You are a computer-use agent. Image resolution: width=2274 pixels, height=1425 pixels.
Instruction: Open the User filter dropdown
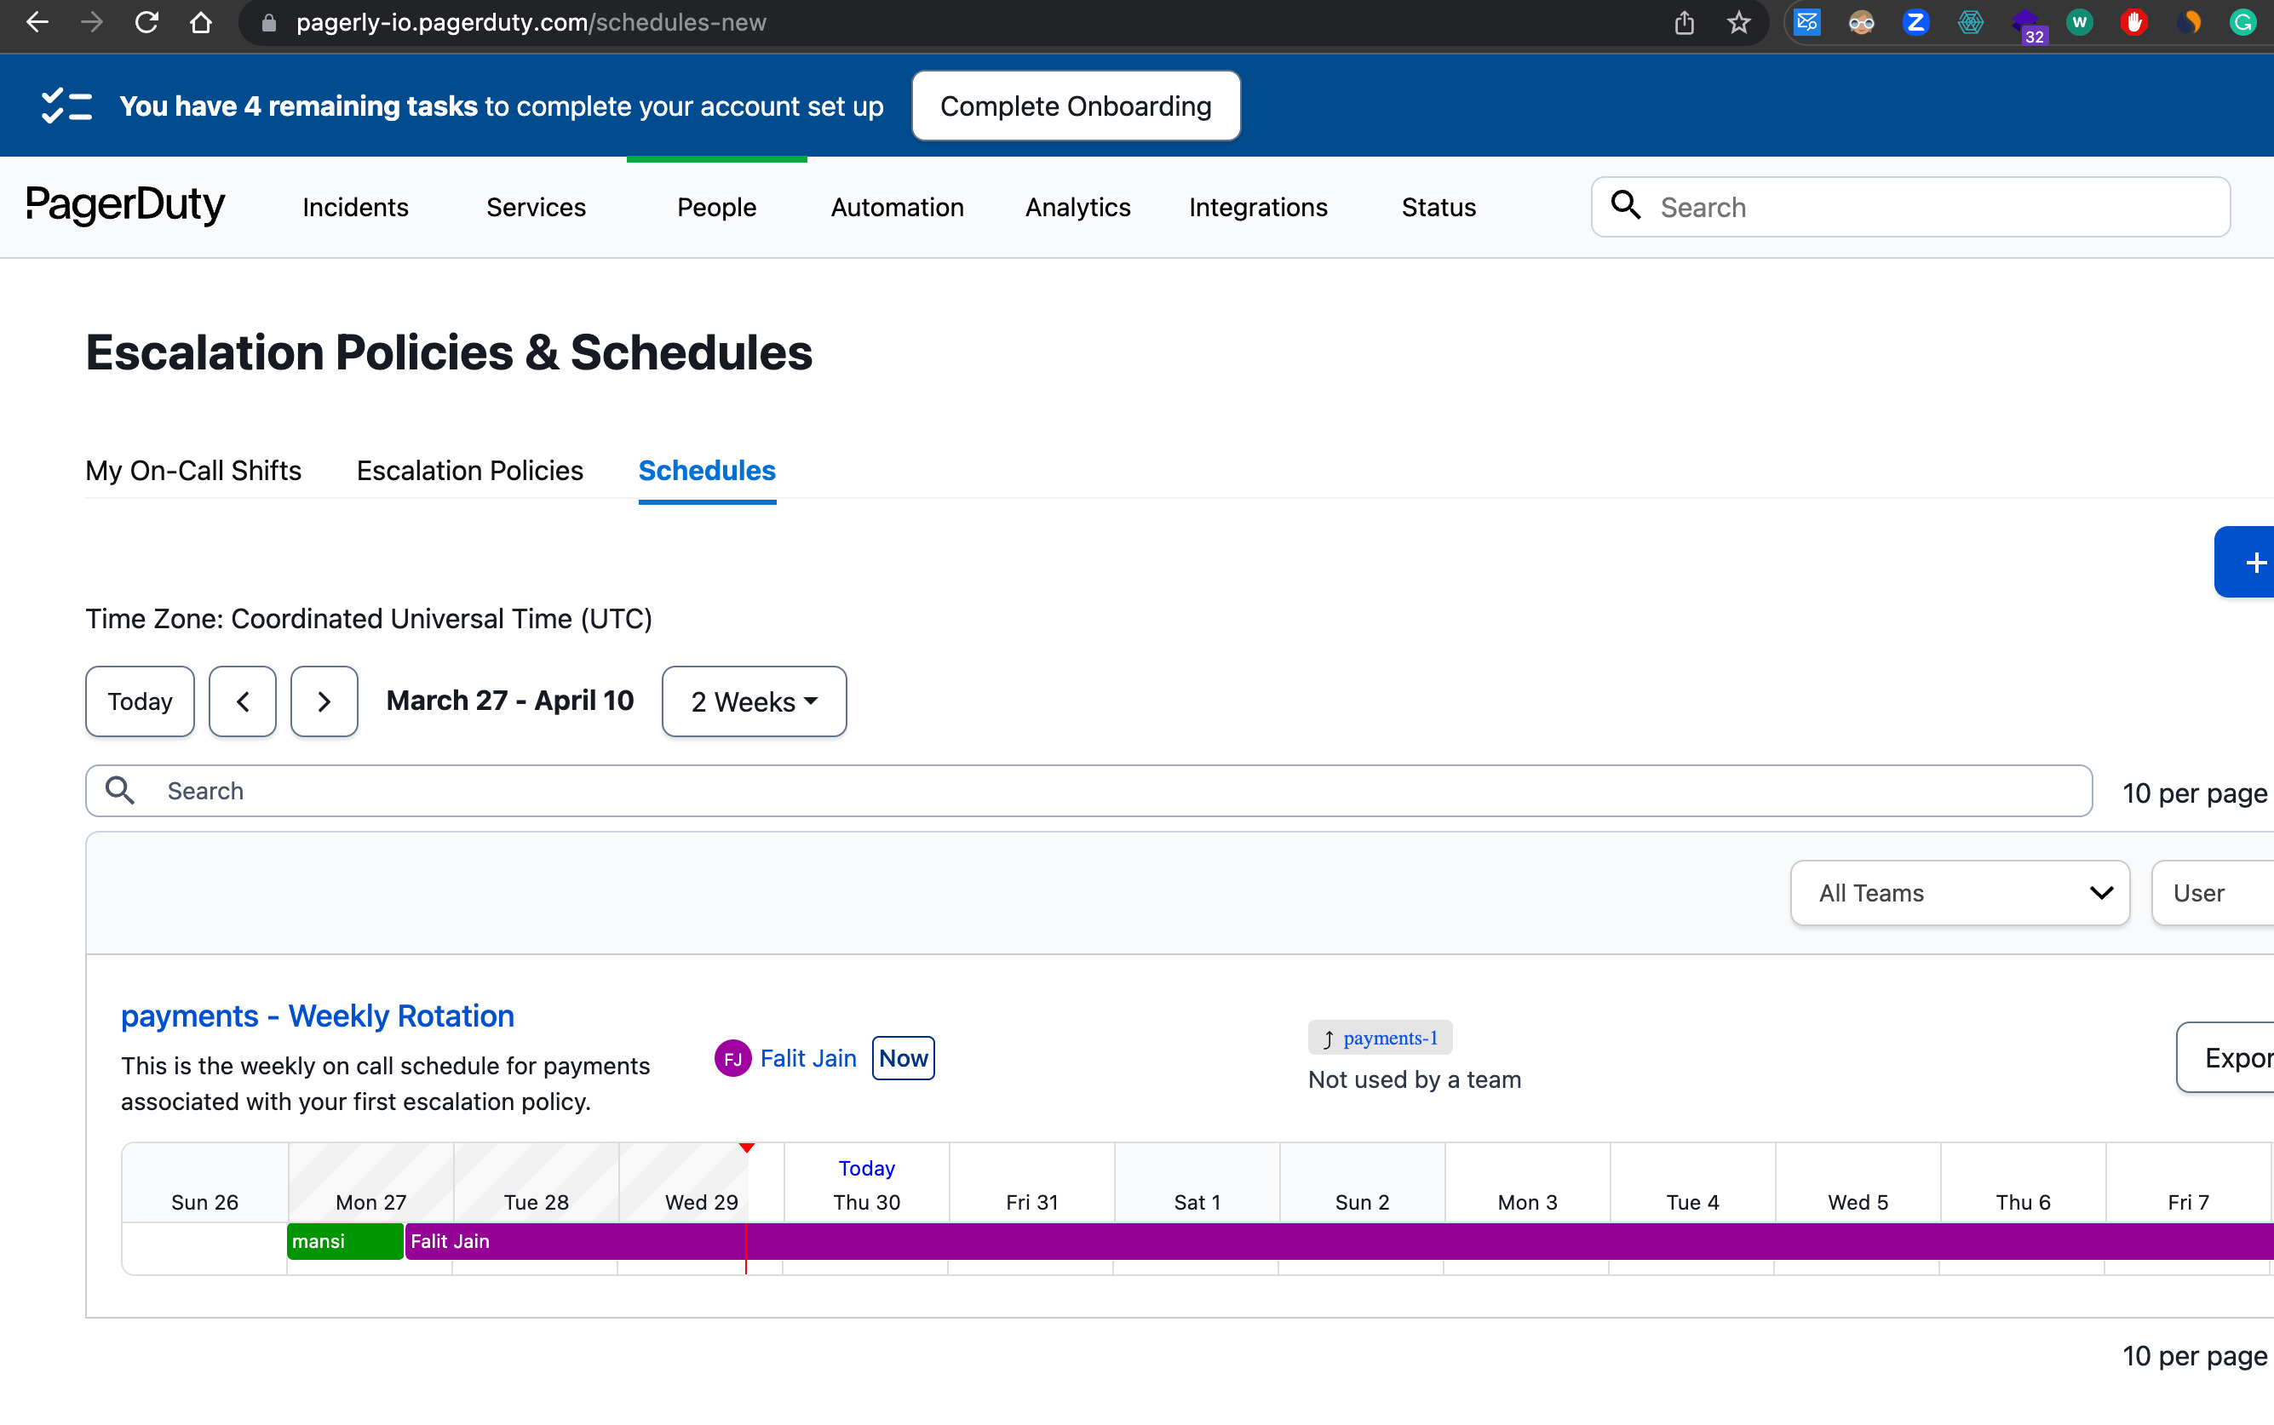[2213, 892]
